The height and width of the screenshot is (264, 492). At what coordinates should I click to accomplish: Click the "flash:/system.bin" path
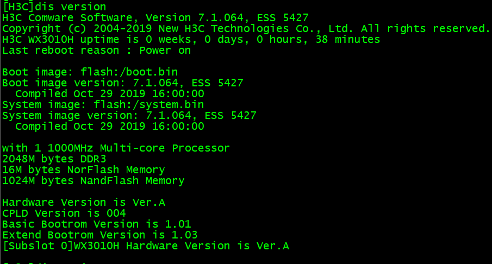pos(148,105)
